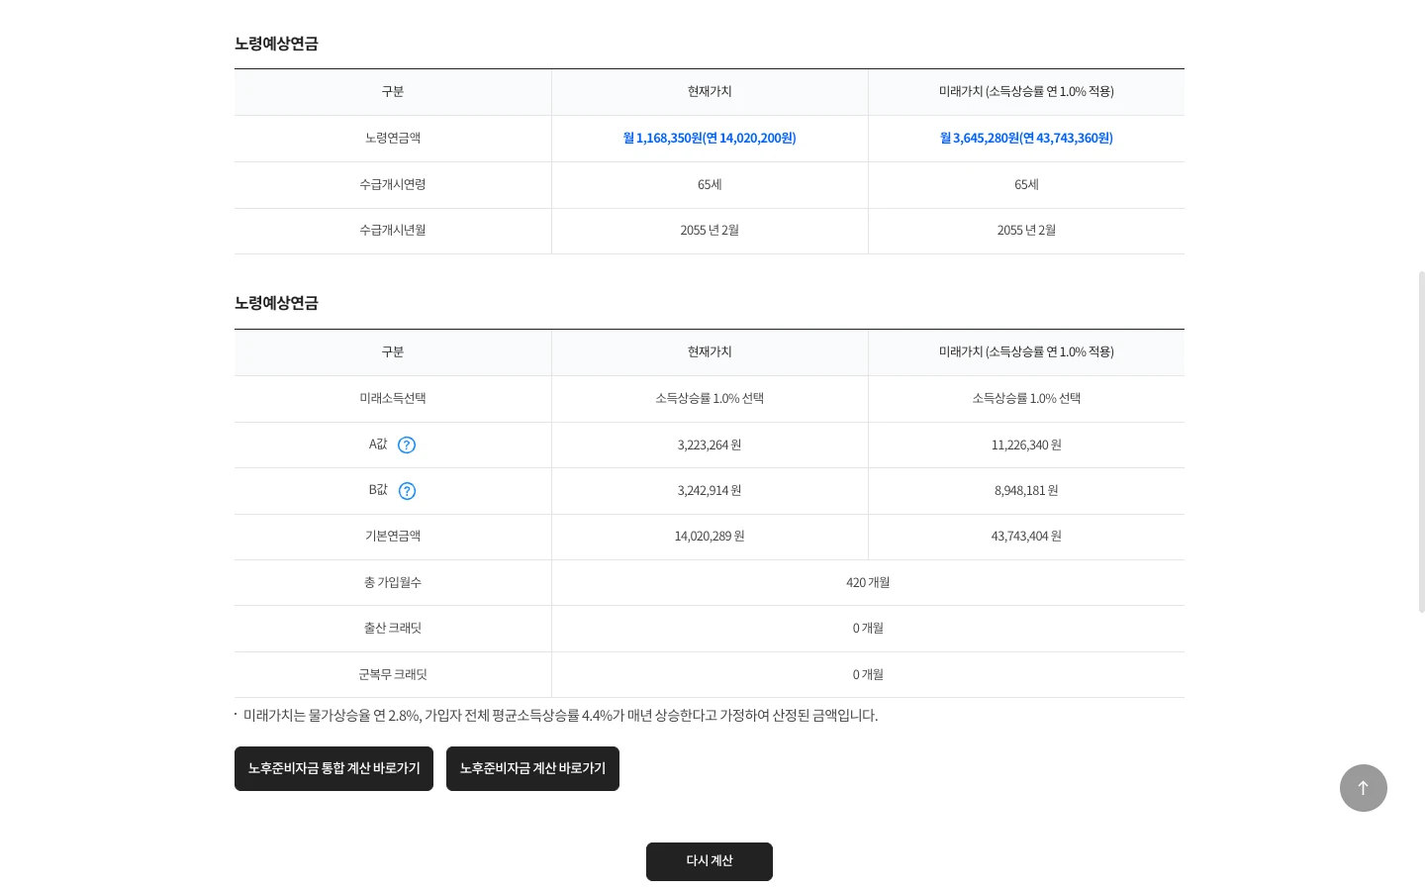Click the 기본연금액 current value 14,020,289 원

[x=710, y=537]
